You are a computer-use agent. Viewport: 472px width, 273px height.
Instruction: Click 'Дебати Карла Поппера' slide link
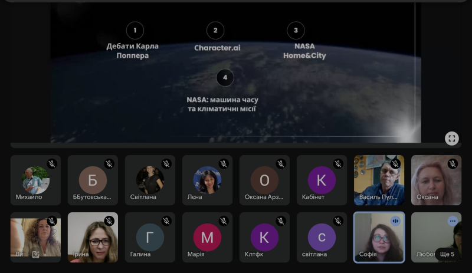[x=133, y=51]
